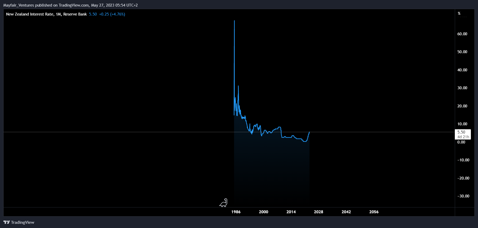
Task: Click the 40.00 price axis label
Action: [x=462, y=70]
